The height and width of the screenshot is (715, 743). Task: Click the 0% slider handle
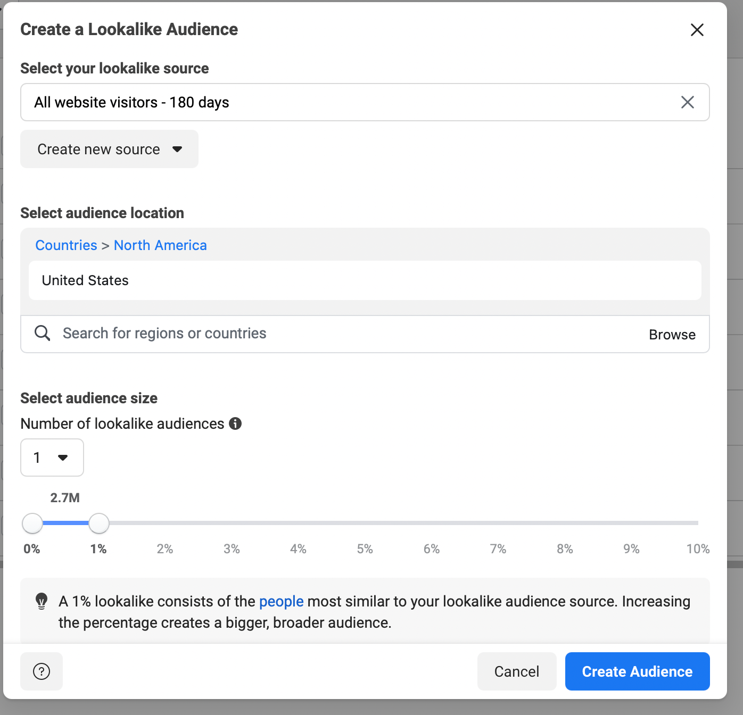pos(32,523)
